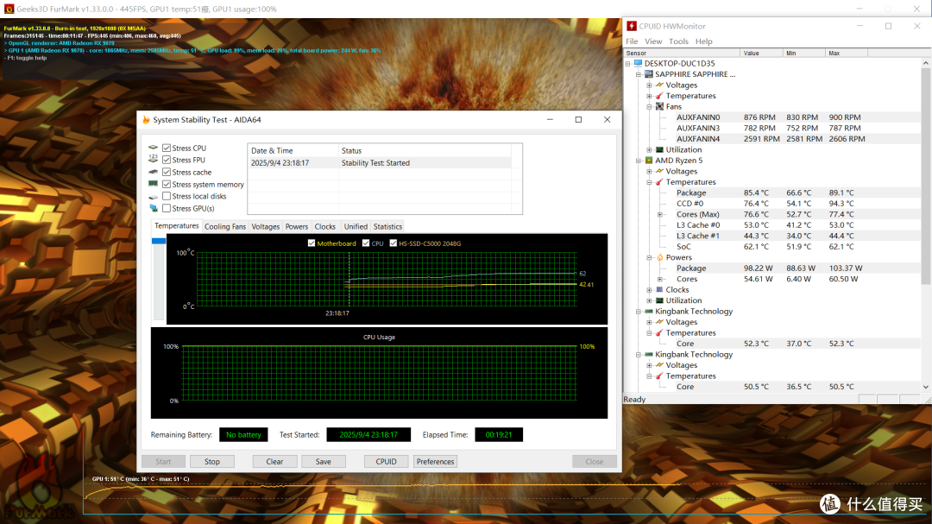
Task: Collapse the first Kingbank Technology node
Action: [639, 312]
